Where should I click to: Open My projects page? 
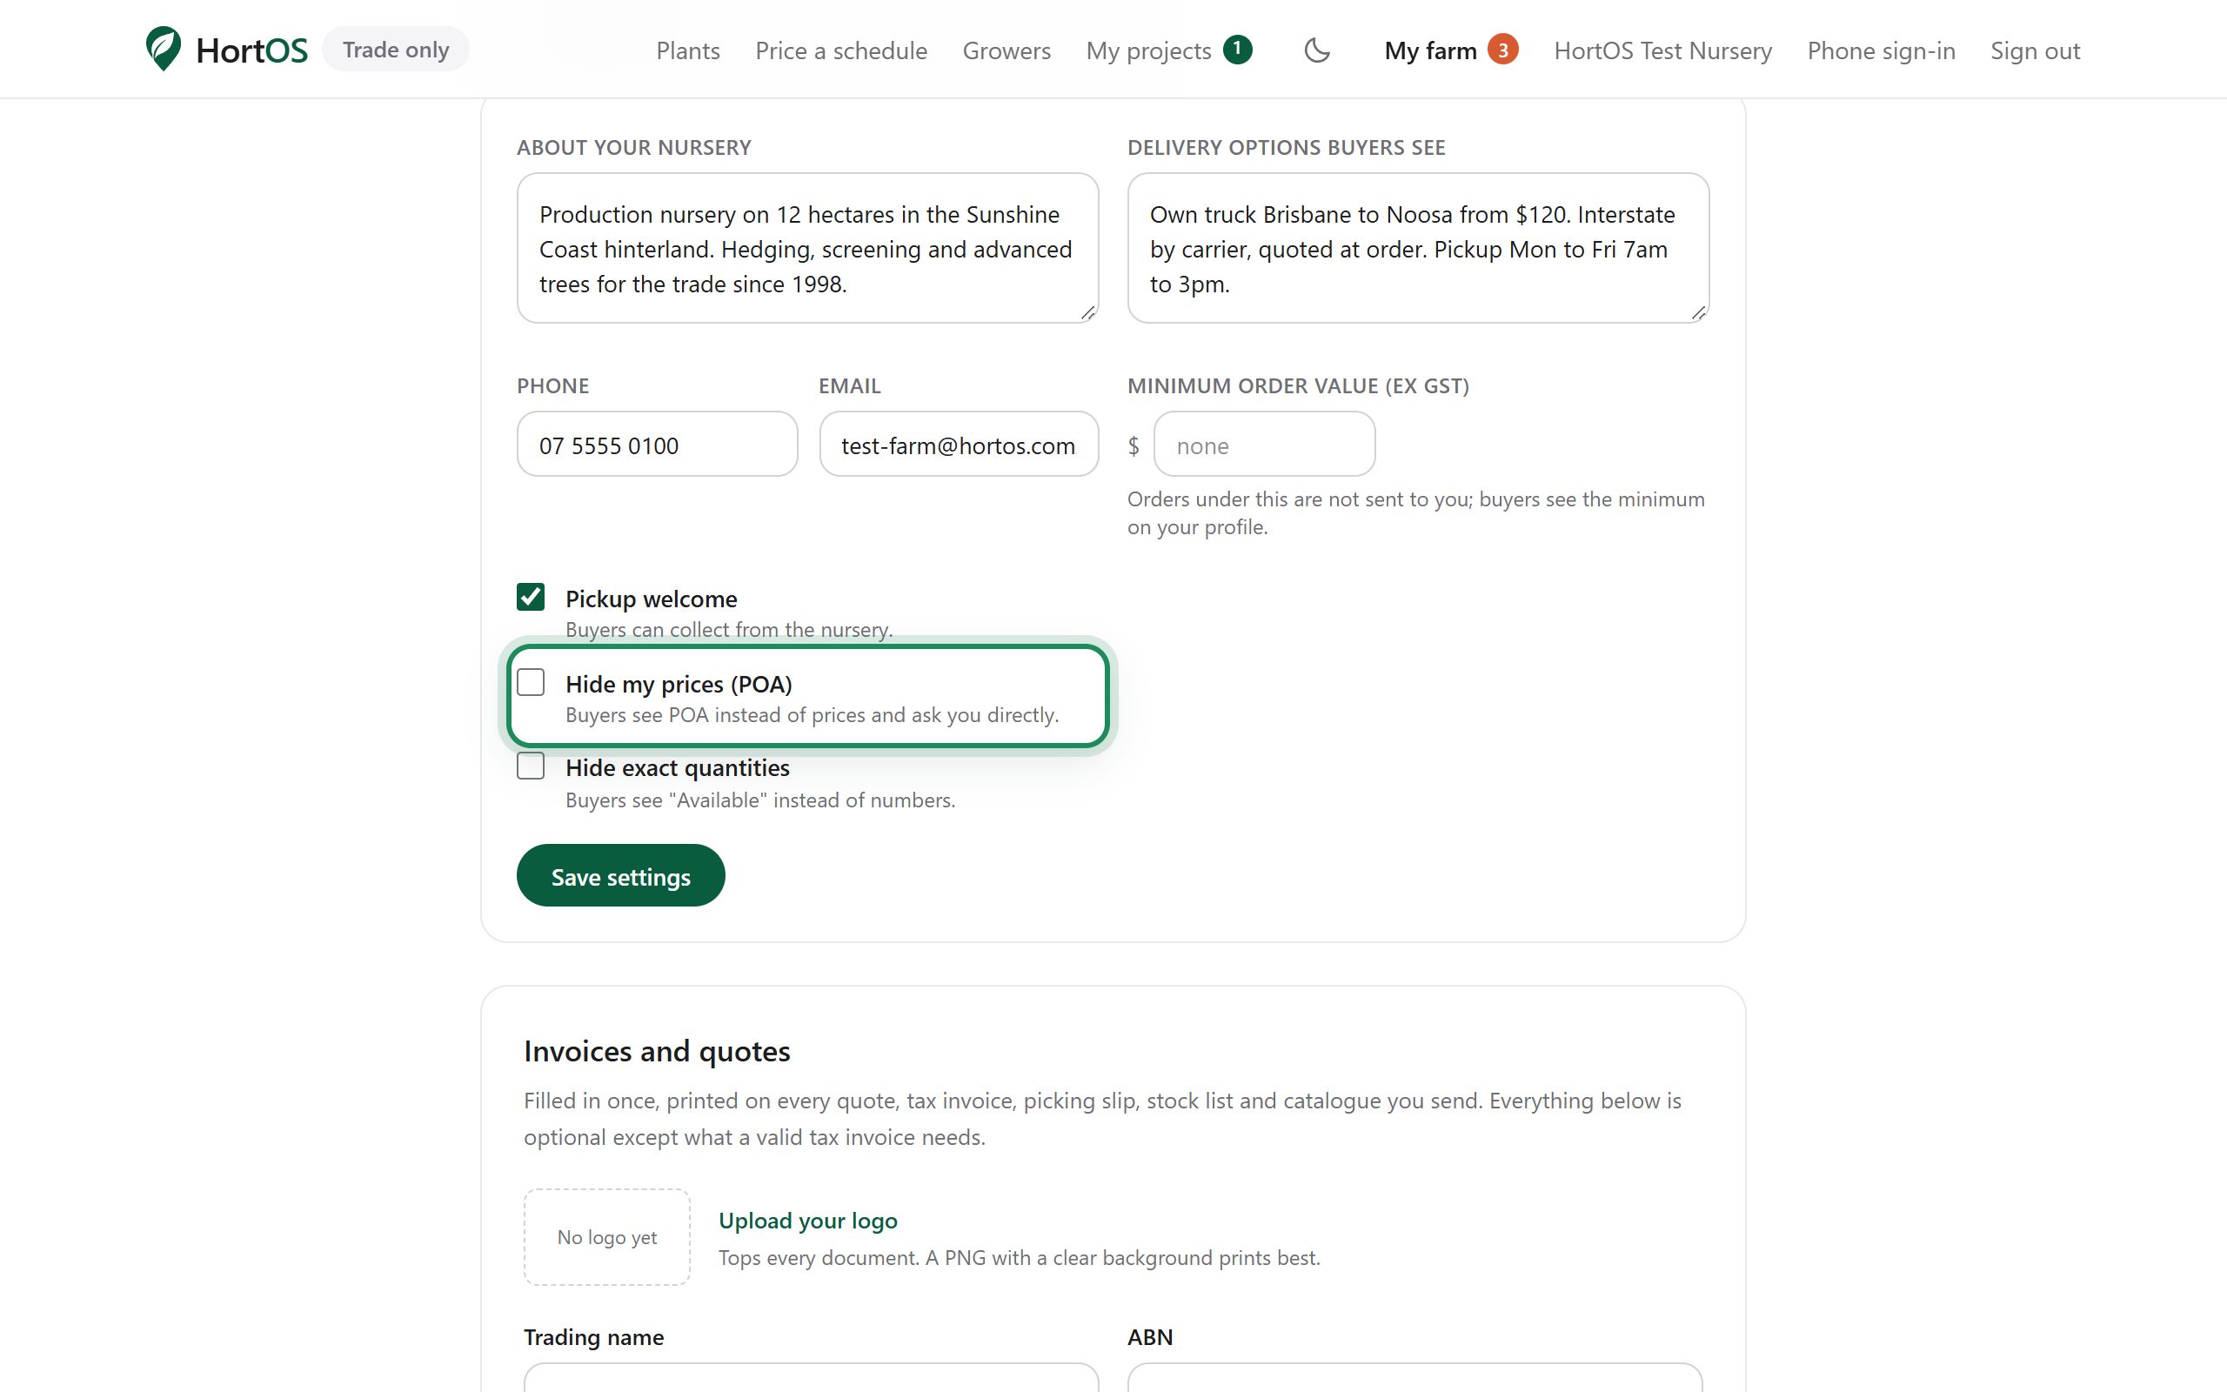(x=1148, y=50)
